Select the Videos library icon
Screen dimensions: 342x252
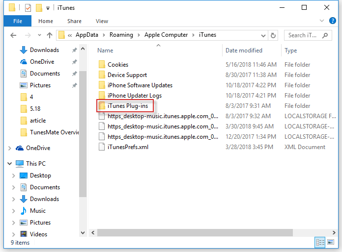tap(24, 234)
